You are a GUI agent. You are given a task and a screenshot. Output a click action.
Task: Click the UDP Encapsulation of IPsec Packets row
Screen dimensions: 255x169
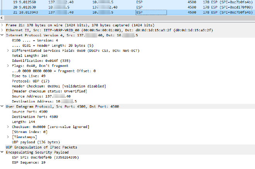click(41, 147)
